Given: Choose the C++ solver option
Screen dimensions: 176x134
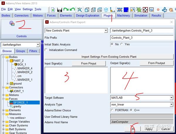Looking at the screenshot, I should (x=131, y=110).
